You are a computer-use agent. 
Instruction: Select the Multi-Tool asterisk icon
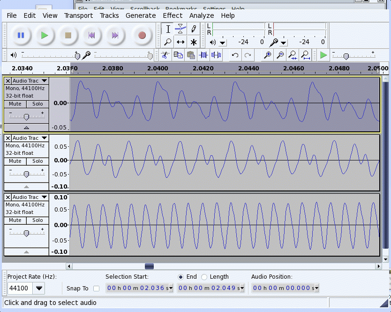pos(194,42)
